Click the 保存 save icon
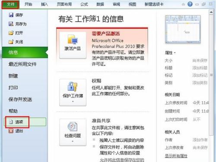The image size is (216, 162). coord(11,15)
